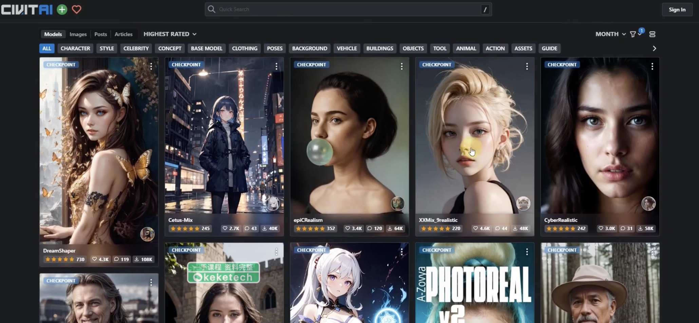
Task: Filter by OBJECTS category
Action: 413,49
